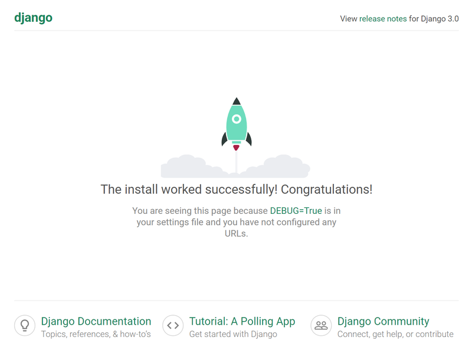Click 'for Django 3.0' text
The width and height of the screenshot is (472, 350).
pyautogui.click(x=434, y=19)
